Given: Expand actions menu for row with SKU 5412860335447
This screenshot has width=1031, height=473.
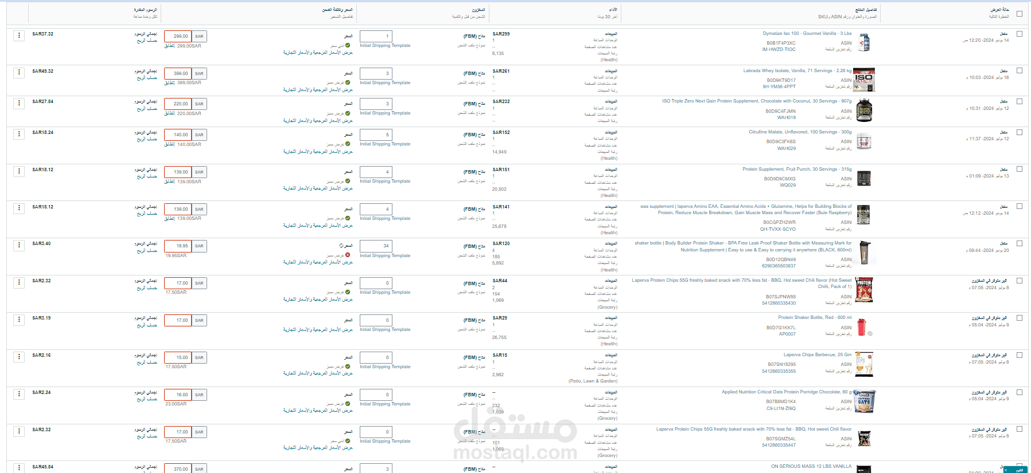Looking at the screenshot, I should (x=19, y=431).
